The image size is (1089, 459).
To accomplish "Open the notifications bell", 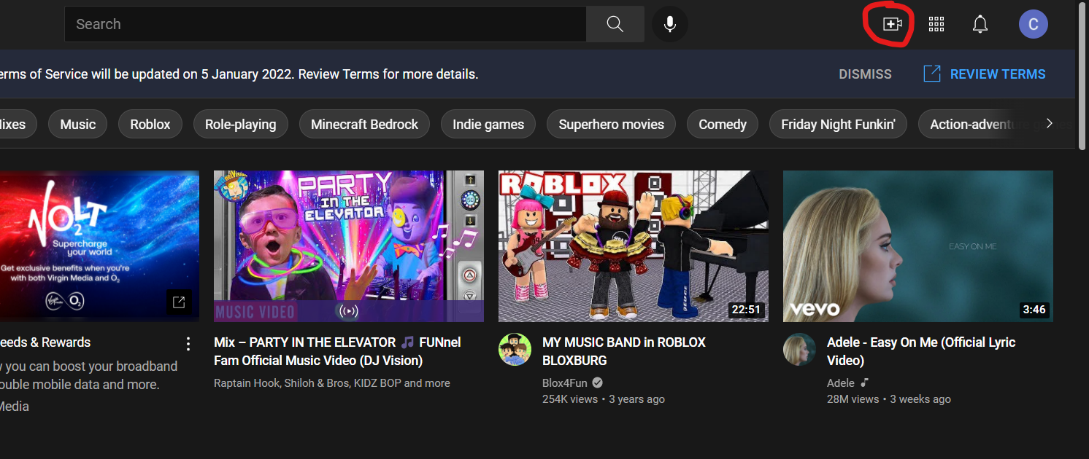I will pos(980,24).
